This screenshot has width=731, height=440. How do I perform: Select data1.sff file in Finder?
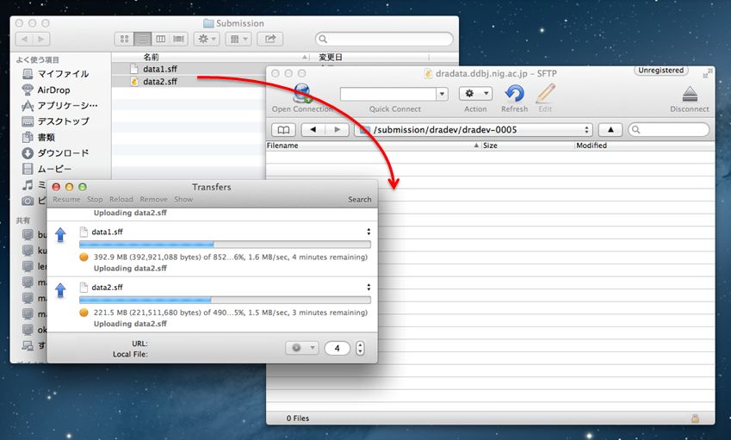160,68
